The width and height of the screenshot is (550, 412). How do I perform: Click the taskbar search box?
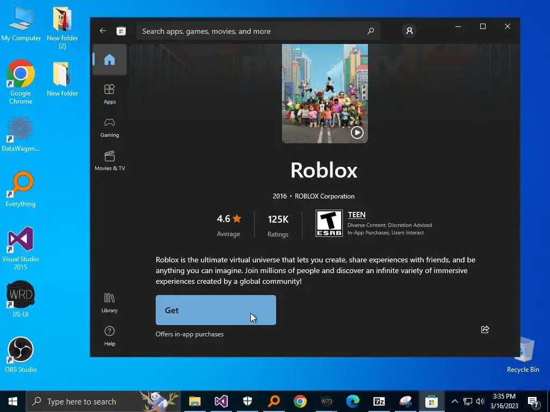pos(103,401)
